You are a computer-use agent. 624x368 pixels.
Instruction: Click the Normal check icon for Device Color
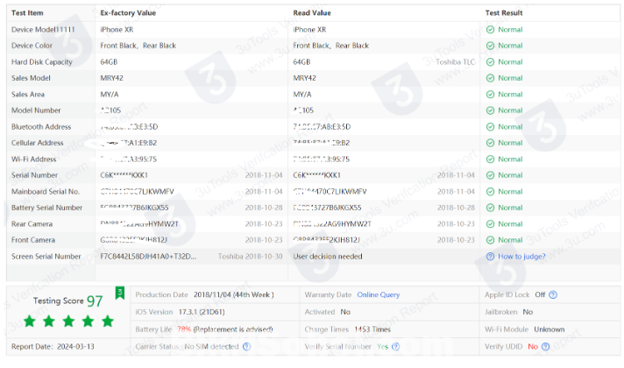pos(490,46)
